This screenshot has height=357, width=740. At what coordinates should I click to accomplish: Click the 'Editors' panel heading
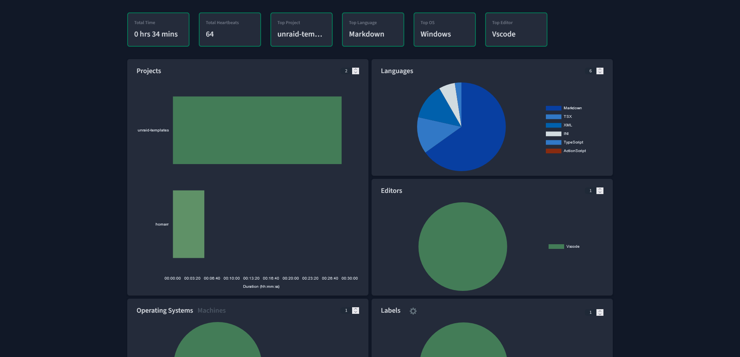(391, 191)
